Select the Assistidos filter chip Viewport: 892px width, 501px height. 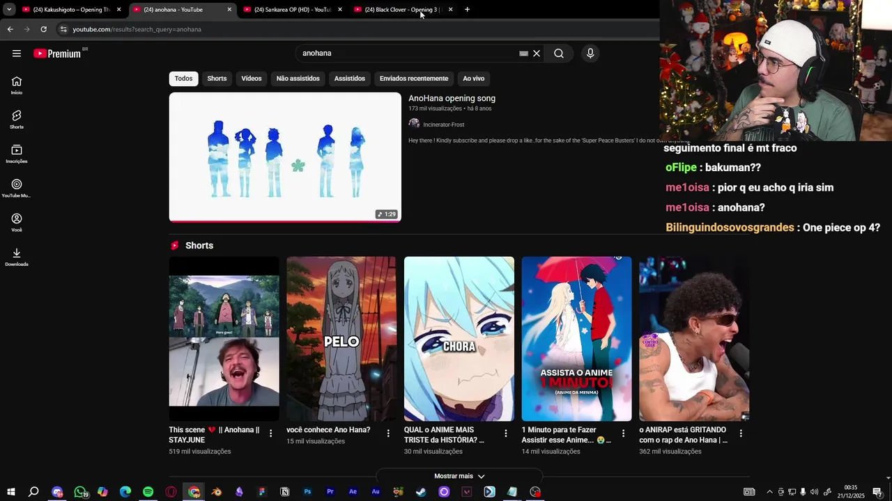coord(350,79)
